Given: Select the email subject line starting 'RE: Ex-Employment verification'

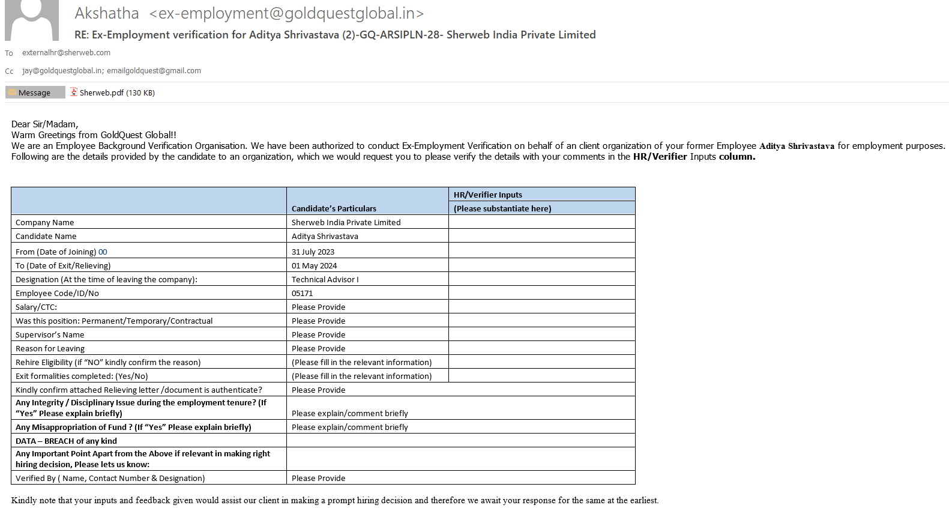Looking at the screenshot, I should click(x=335, y=35).
